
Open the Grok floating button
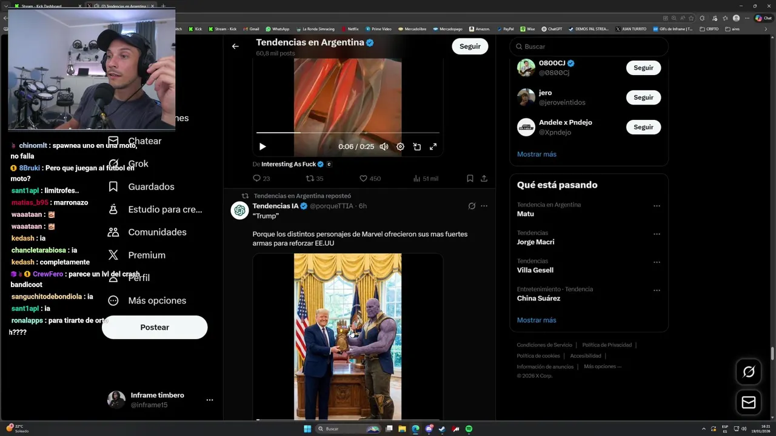(749, 372)
